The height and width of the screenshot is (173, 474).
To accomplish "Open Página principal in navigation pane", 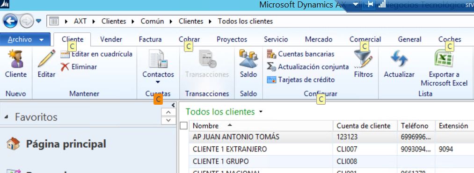I will (66, 144).
